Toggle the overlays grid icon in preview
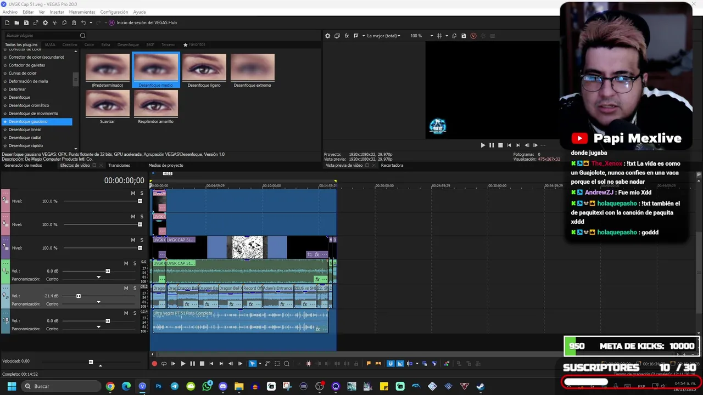 point(439,36)
